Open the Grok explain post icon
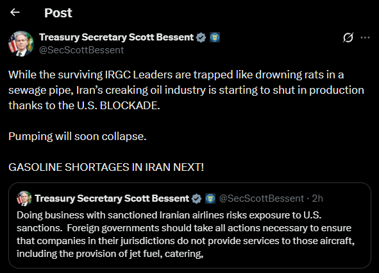 [348, 37]
